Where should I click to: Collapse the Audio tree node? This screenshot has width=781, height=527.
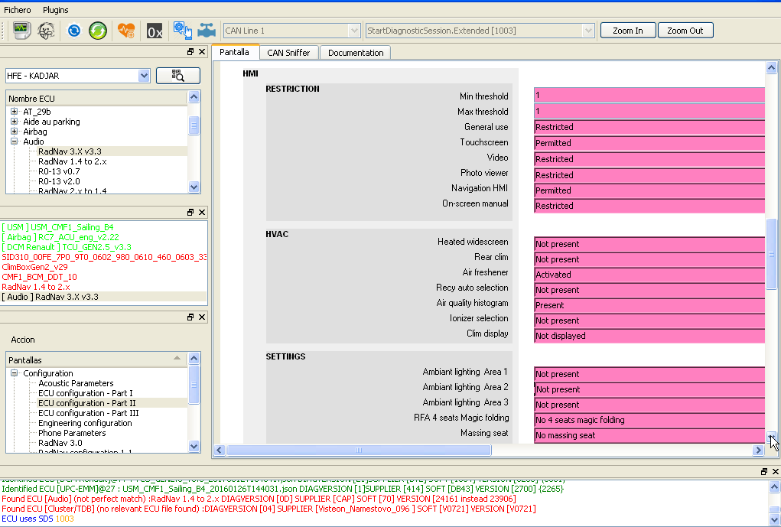tap(14, 142)
